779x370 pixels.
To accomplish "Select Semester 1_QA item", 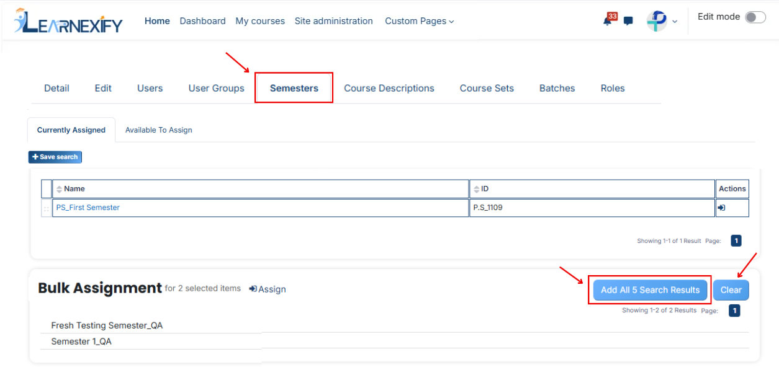I will tap(81, 341).
